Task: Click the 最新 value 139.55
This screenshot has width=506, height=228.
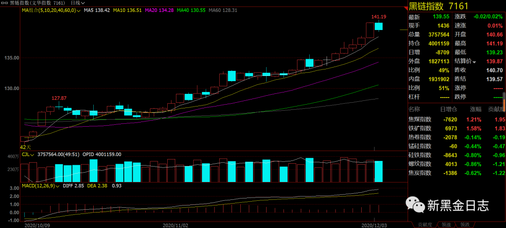Action: pos(442,16)
